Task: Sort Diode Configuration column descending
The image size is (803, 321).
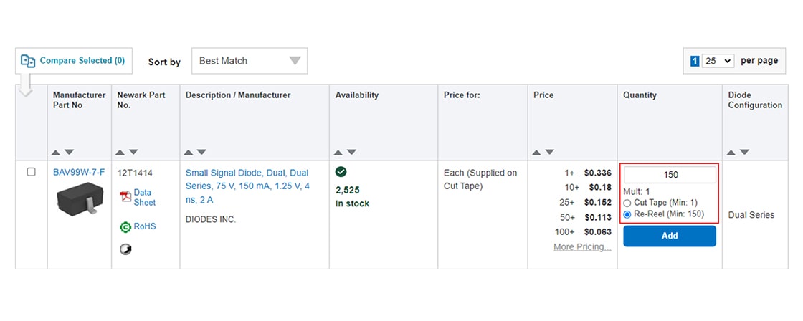Action: [744, 152]
